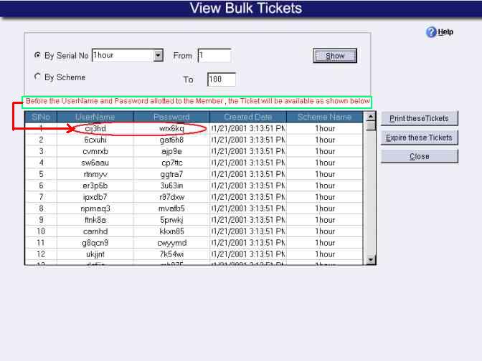Click the Password column header
This screenshot has width=482, height=361.
(x=171, y=117)
